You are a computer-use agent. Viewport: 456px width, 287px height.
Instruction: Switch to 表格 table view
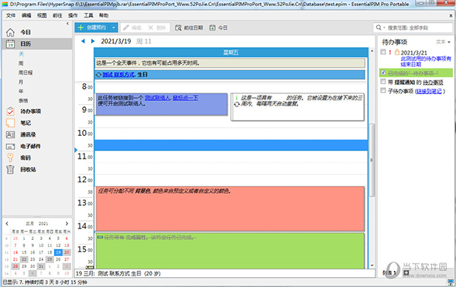point(24,100)
